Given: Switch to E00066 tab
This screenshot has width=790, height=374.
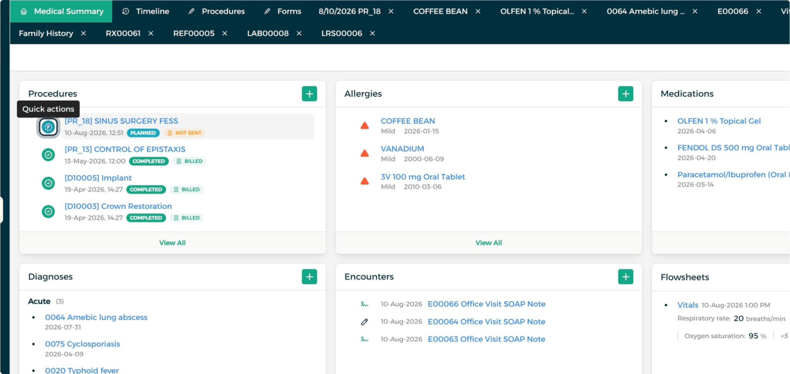Looking at the screenshot, I should coord(733,11).
